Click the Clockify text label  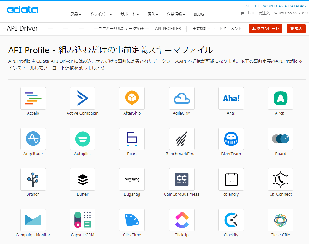pyautogui.click(x=231, y=235)
